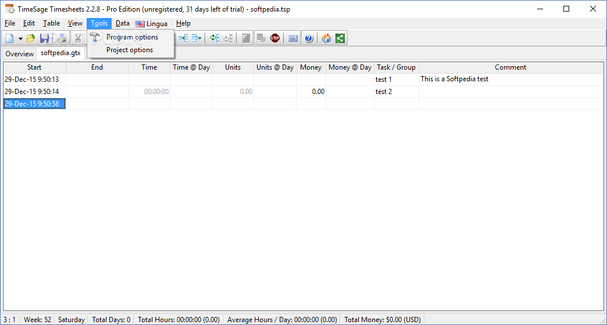607x325 pixels.
Task: Click the Total Money status entry
Action: pyautogui.click(x=383, y=320)
